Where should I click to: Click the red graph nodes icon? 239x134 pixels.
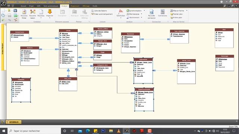pos(16,20)
